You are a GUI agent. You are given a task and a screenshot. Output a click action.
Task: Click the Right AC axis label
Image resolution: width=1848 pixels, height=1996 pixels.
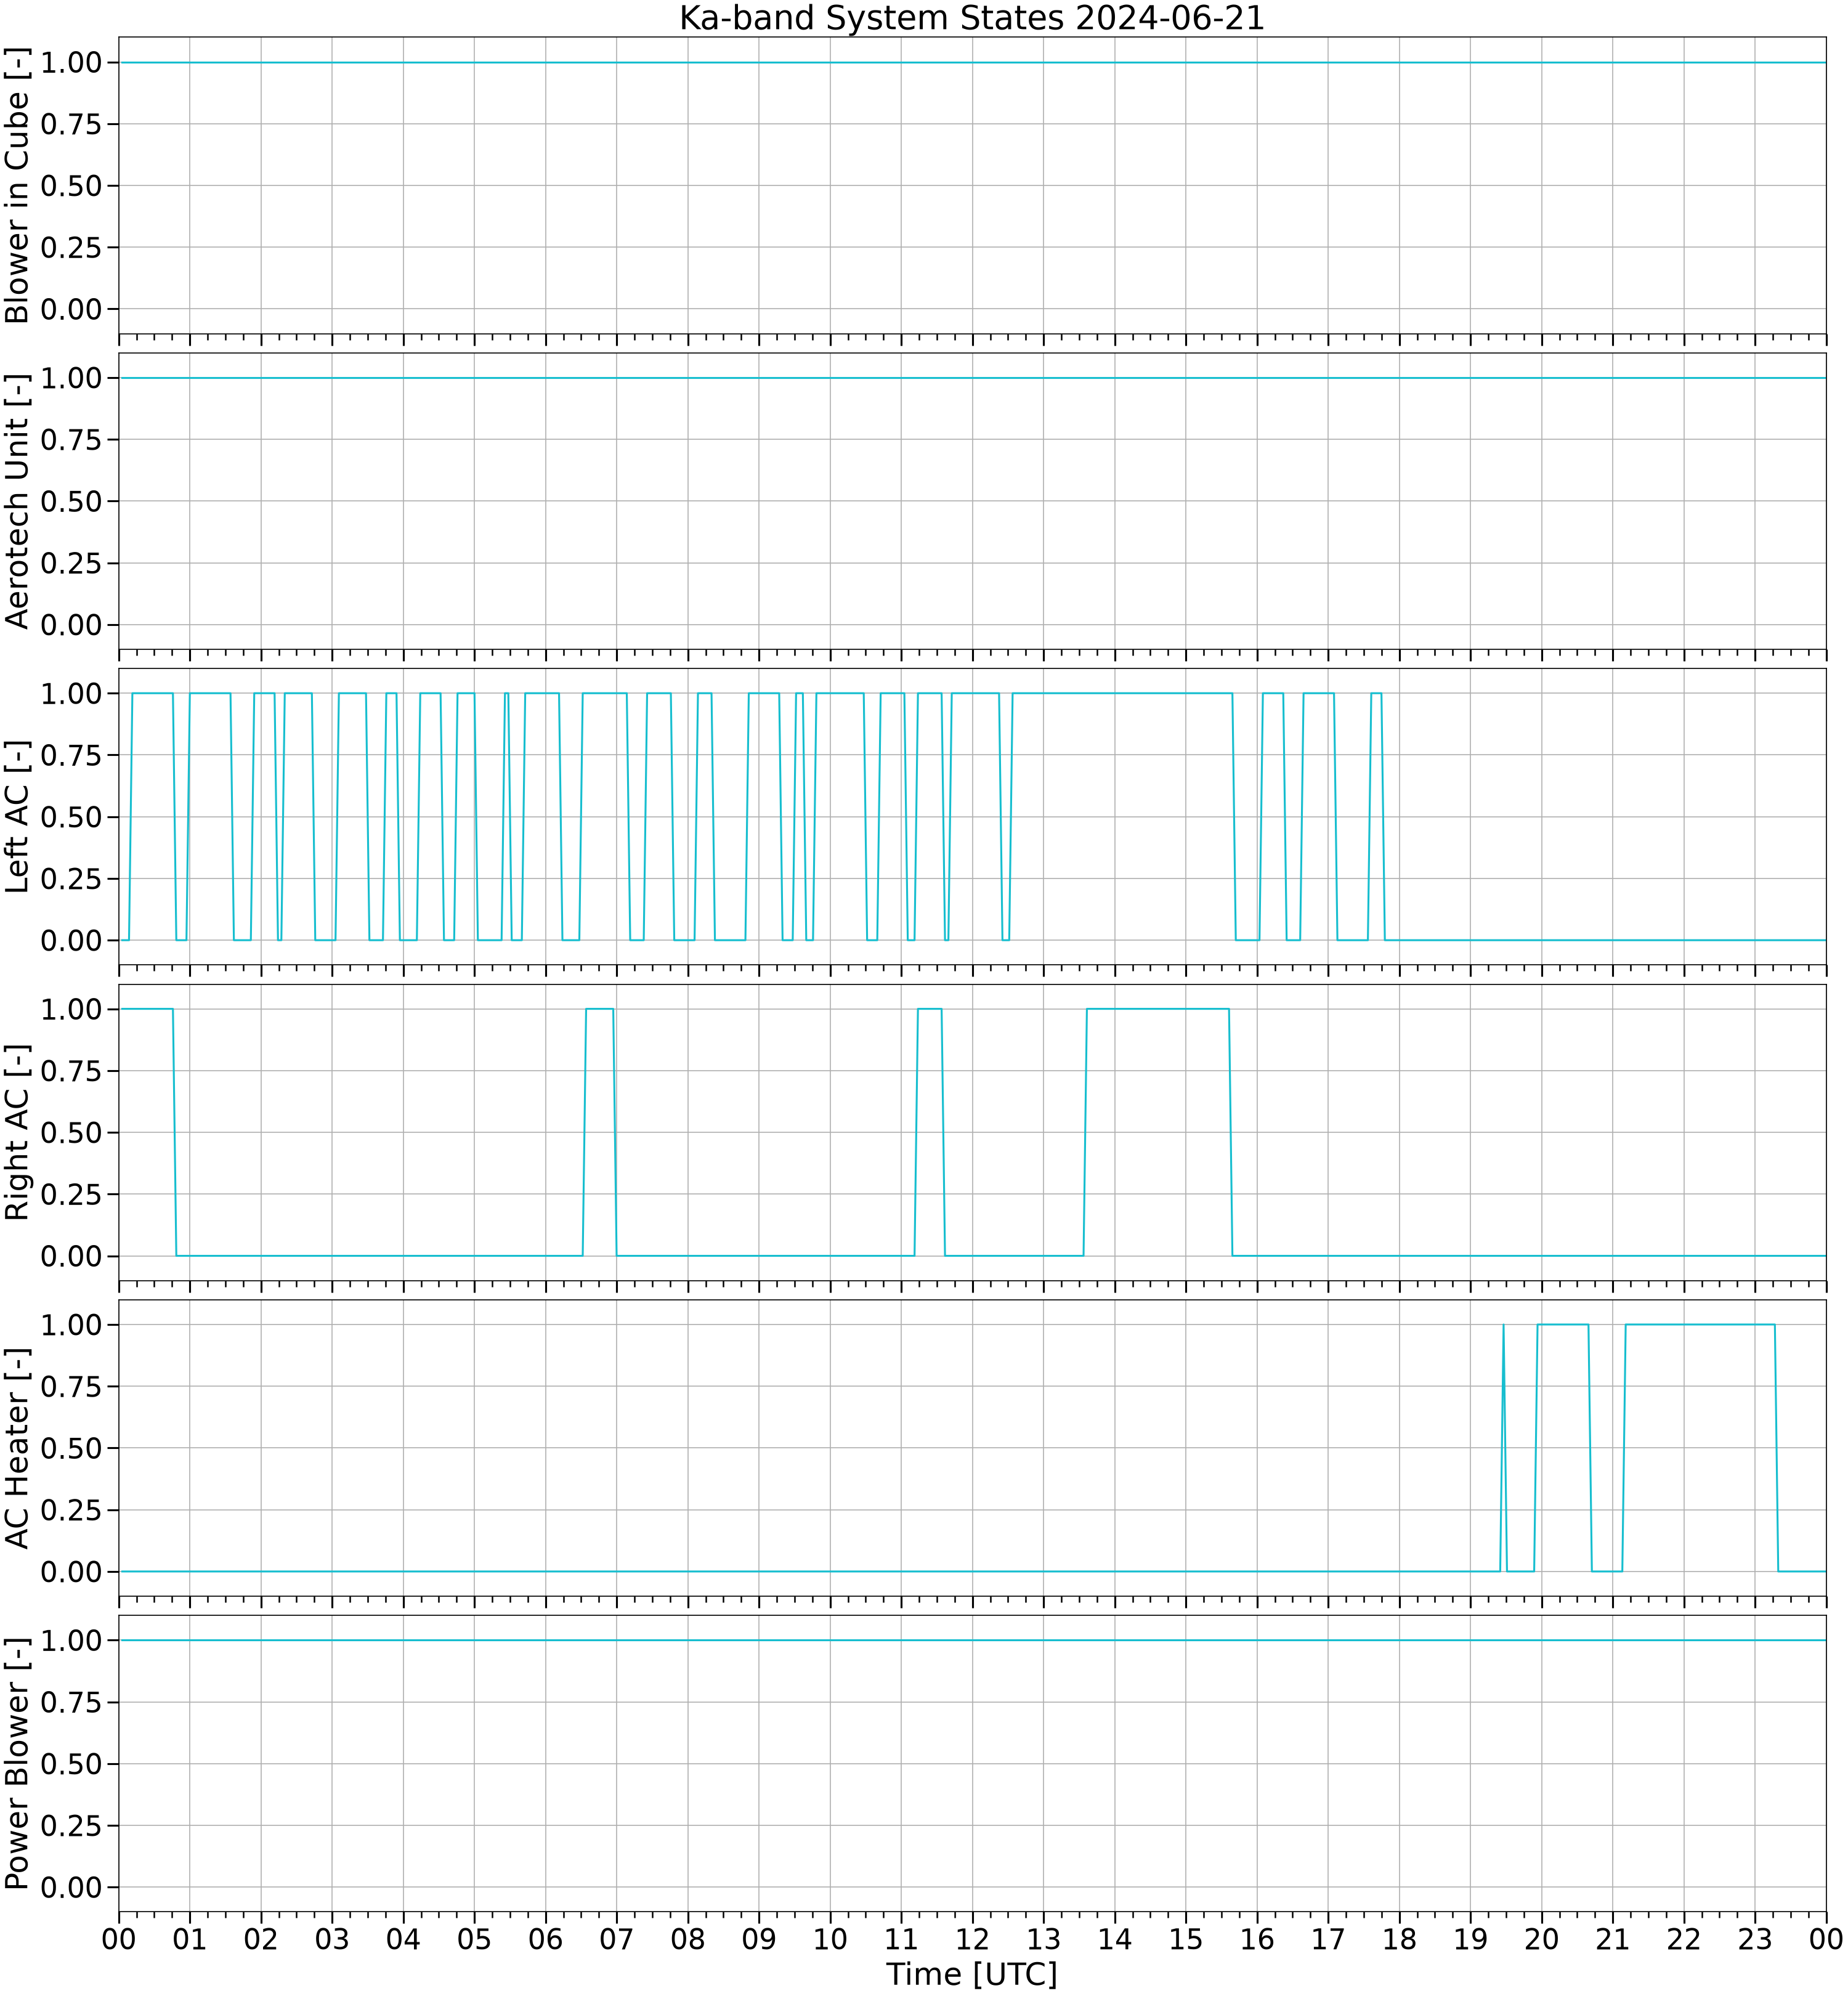(18, 1132)
